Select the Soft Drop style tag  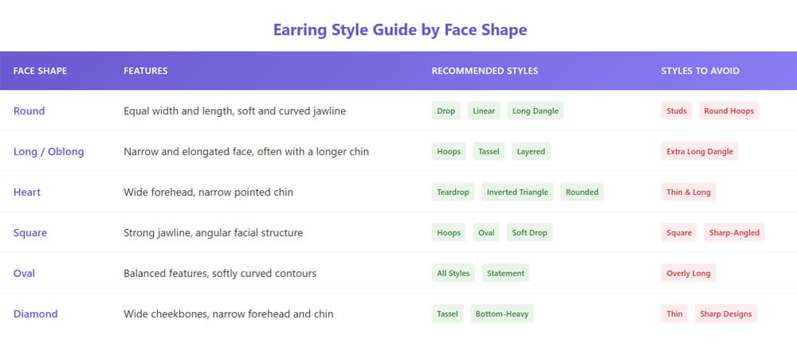pyautogui.click(x=529, y=232)
